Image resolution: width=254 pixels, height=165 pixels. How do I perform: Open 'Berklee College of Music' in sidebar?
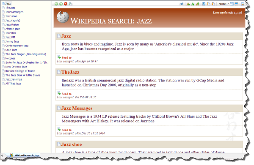tap(20, 71)
